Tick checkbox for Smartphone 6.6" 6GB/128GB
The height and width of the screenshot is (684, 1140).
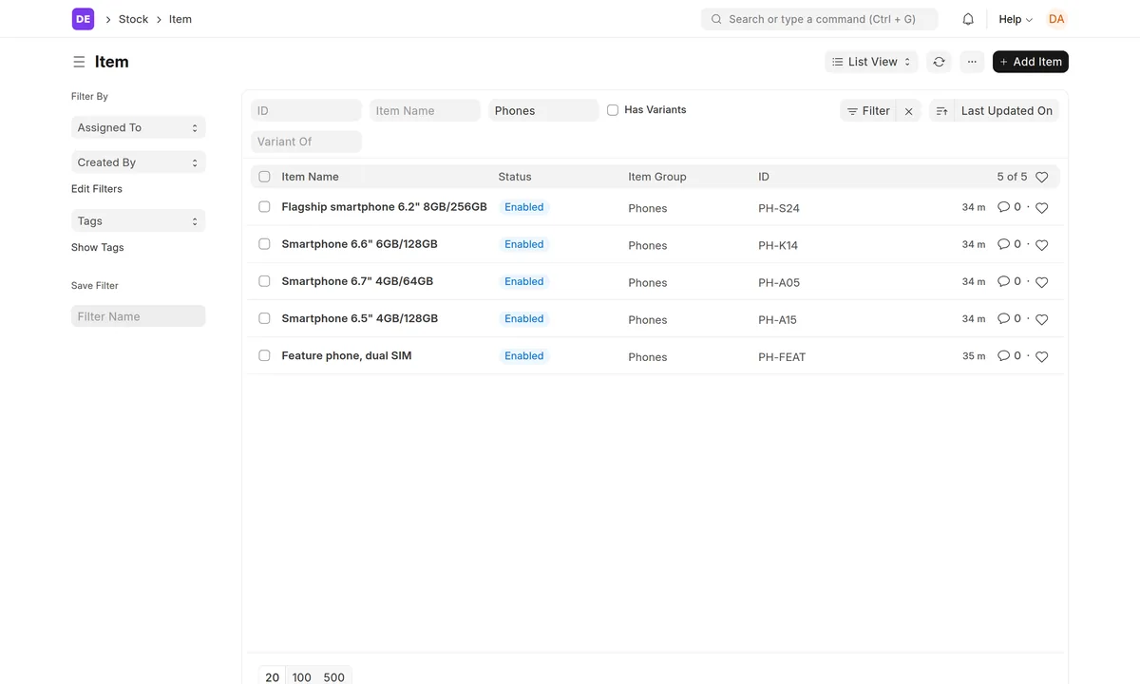pos(264,244)
